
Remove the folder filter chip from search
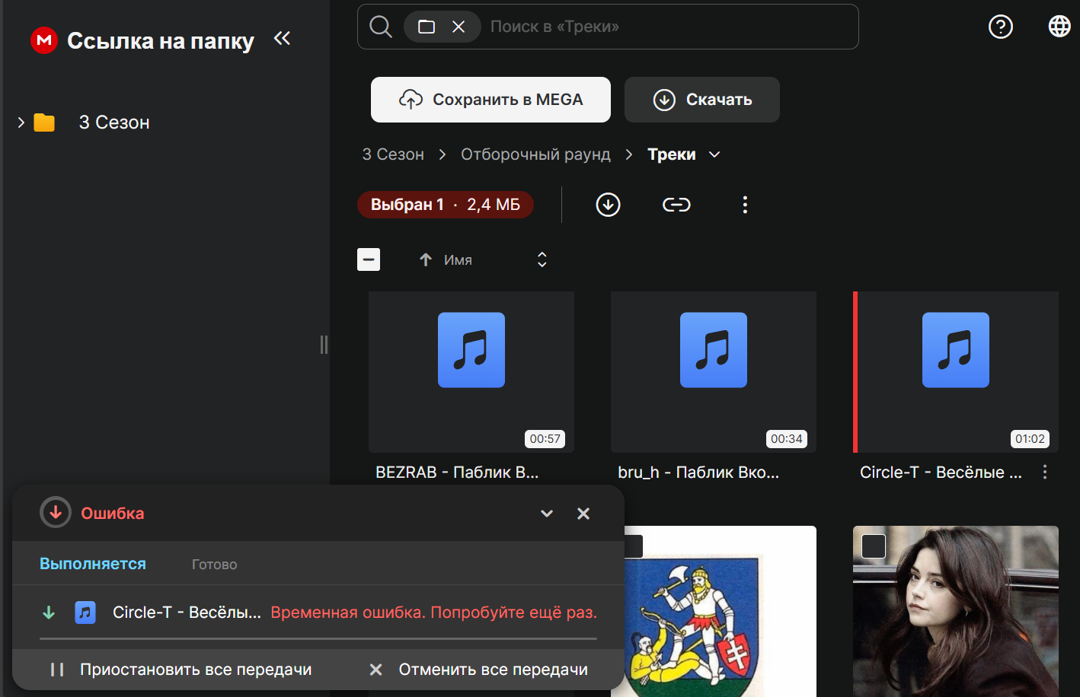click(459, 27)
